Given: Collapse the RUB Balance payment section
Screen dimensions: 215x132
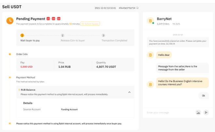Looking at the screenshot, I should point(129,92).
